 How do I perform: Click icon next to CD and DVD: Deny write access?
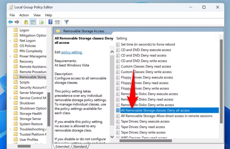118,61
